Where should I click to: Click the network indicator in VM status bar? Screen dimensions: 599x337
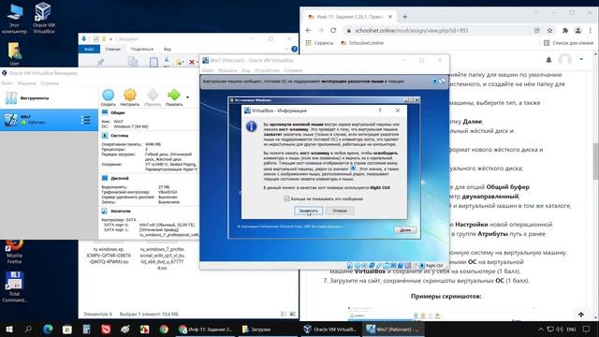click(372, 265)
